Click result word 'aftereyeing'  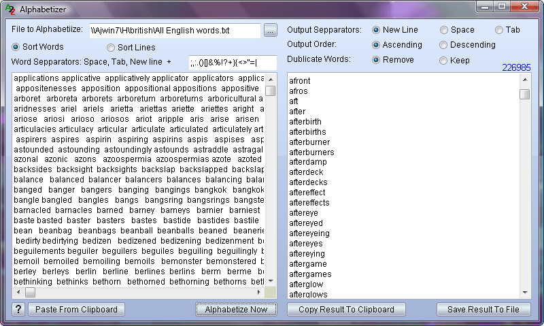click(x=309, y=233)
